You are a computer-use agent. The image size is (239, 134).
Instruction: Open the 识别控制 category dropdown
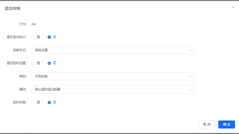tap(110, 76)
